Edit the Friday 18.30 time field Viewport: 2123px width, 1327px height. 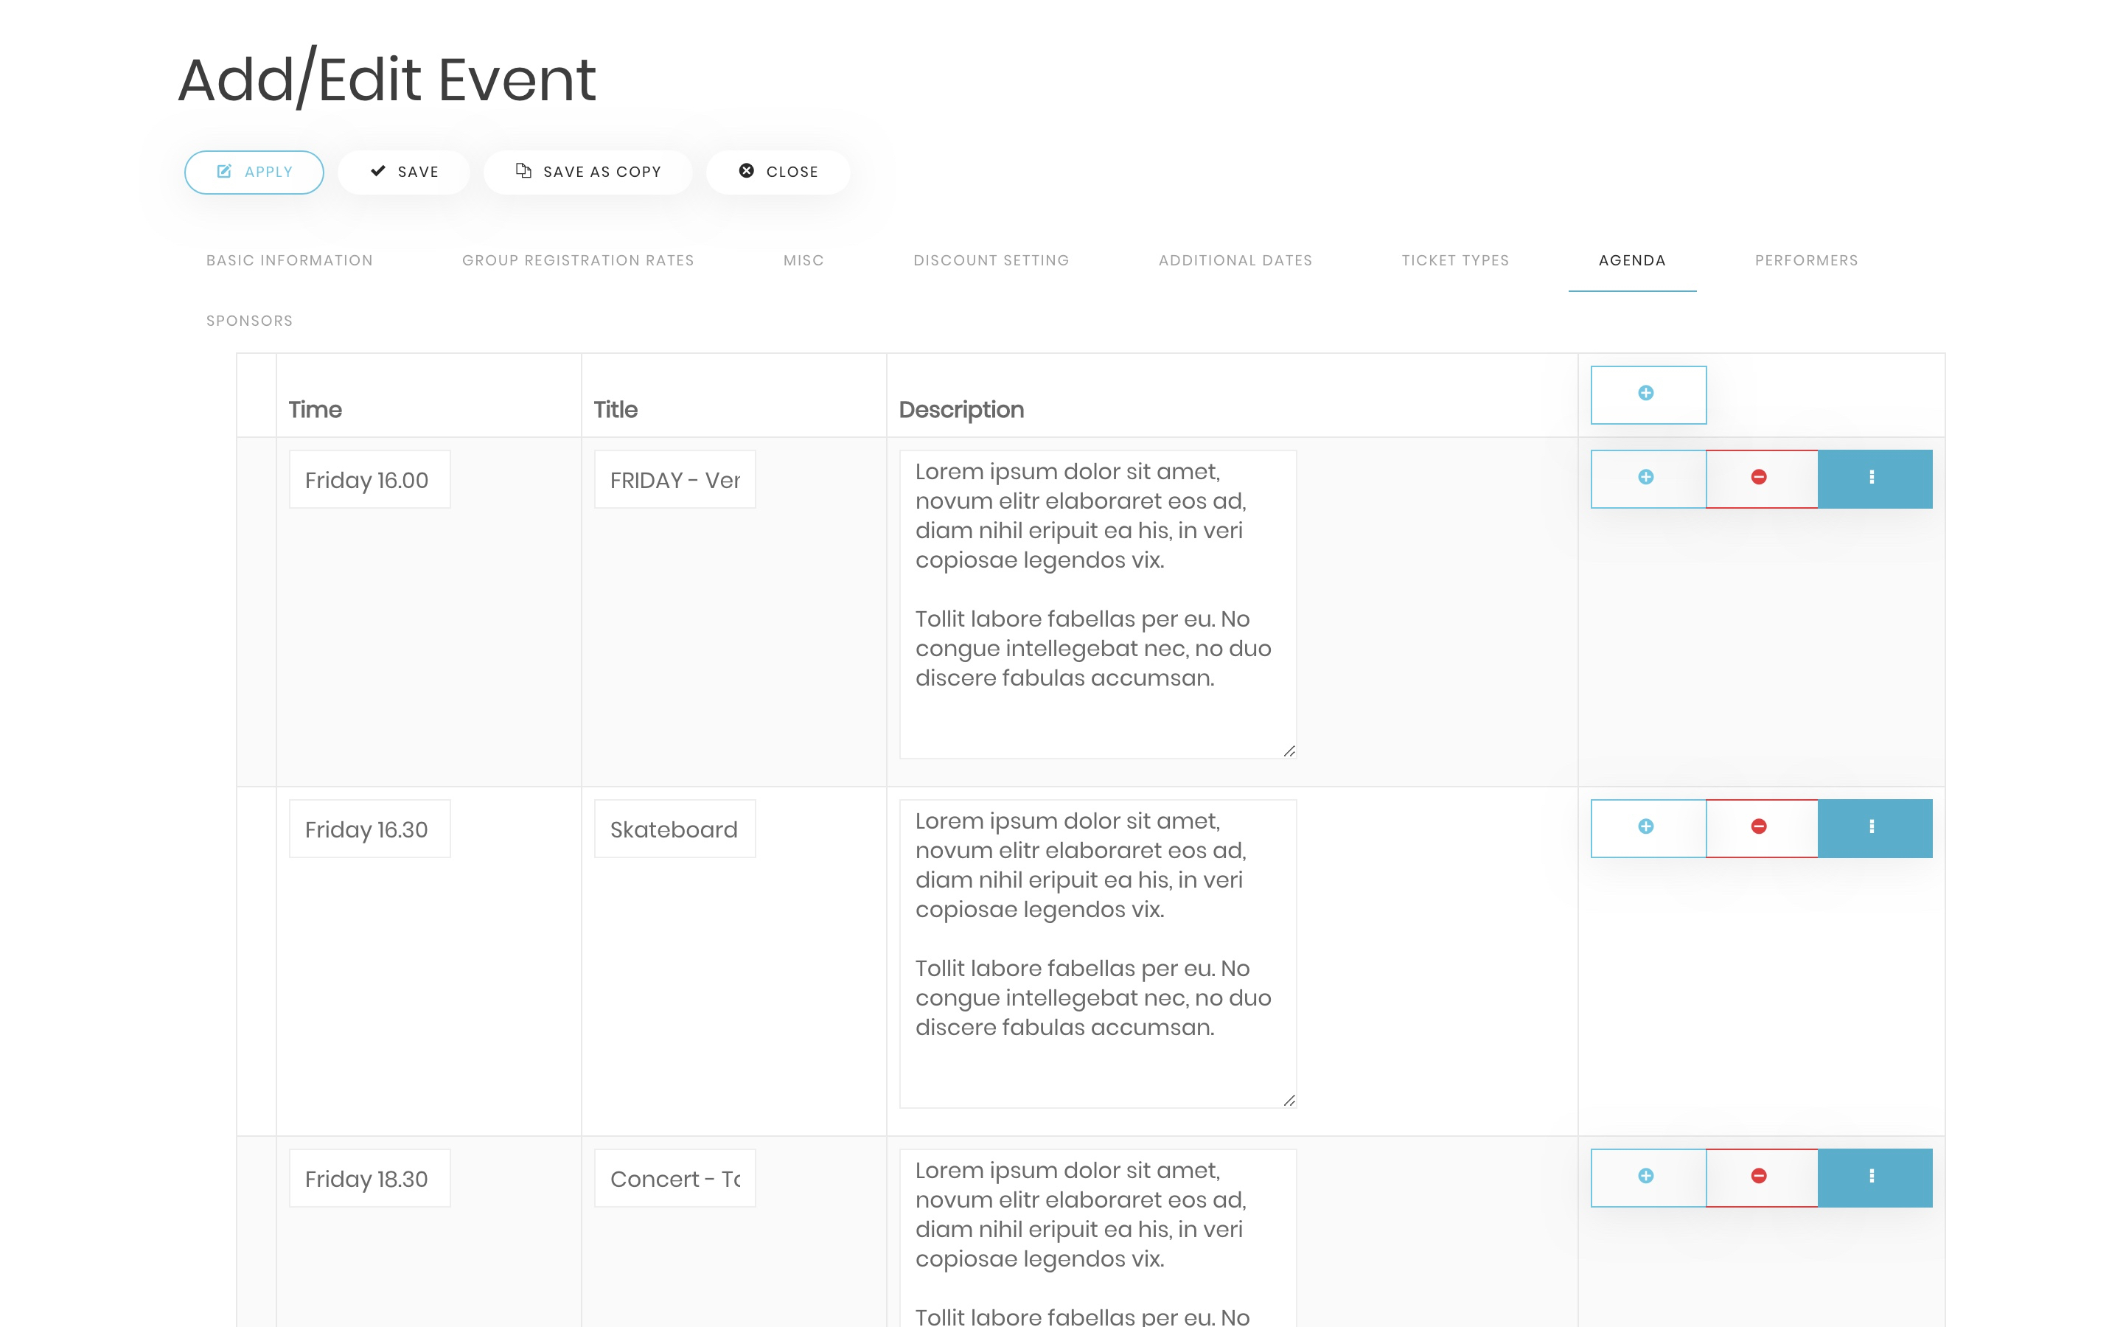369,1178
